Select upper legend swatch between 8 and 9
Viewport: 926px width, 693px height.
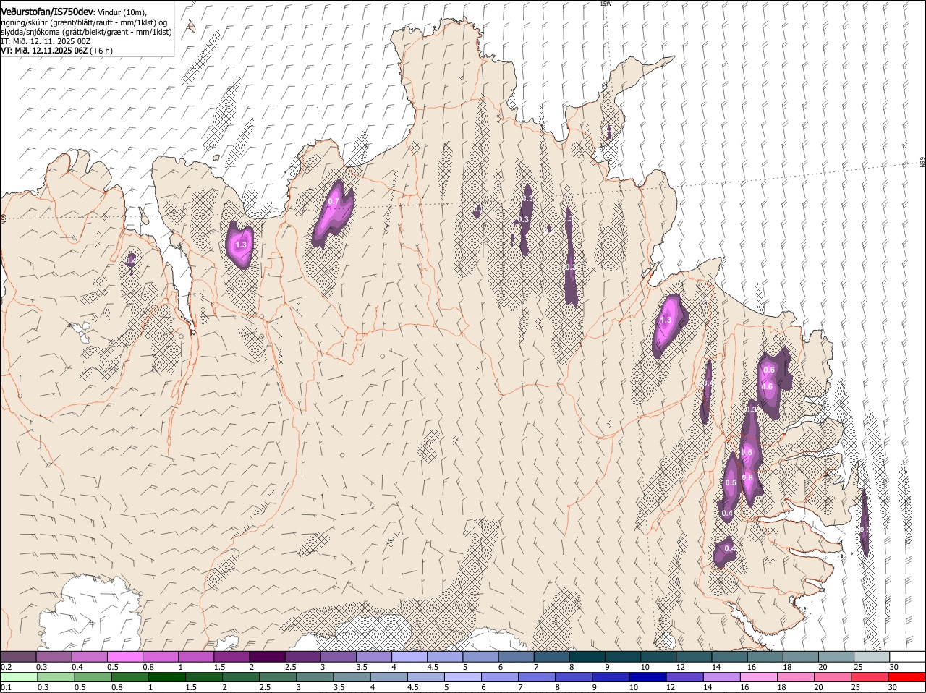[587, 656]
